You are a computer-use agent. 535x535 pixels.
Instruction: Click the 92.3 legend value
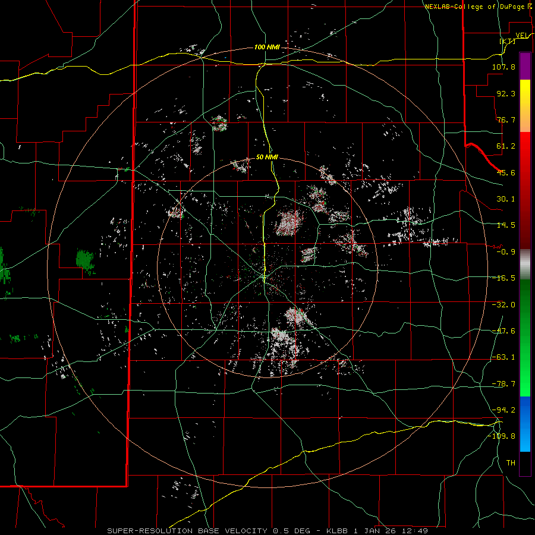(x=506, y=93)
